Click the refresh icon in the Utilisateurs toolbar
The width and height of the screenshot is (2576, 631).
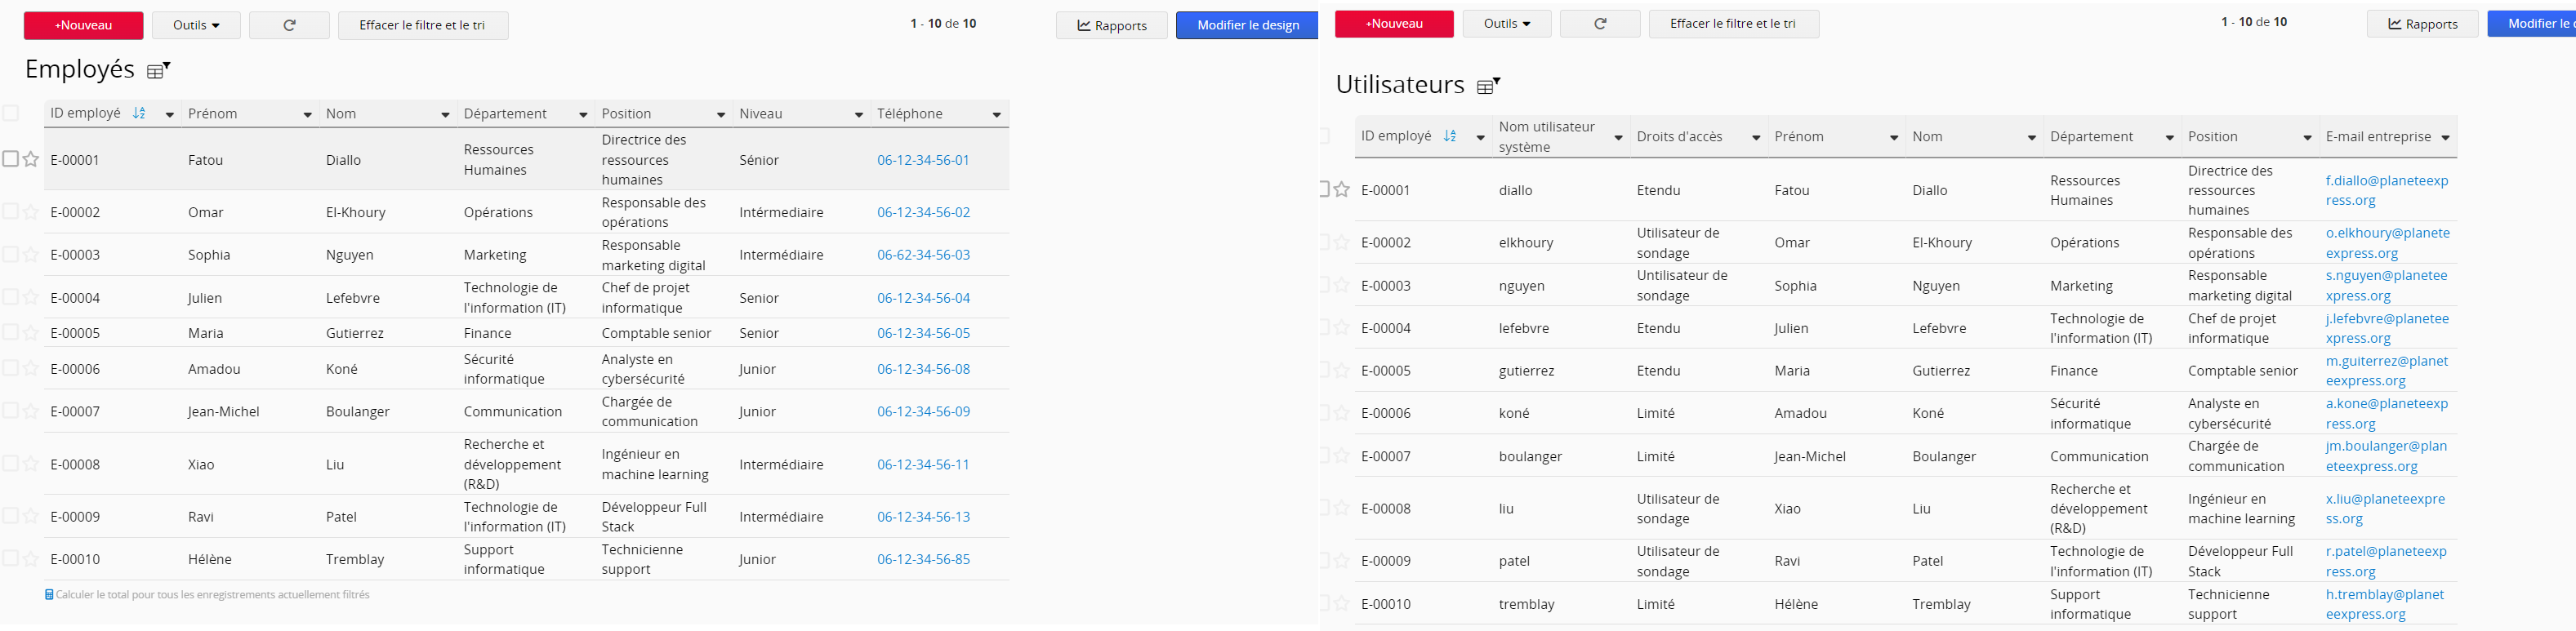pos(1600,24)
